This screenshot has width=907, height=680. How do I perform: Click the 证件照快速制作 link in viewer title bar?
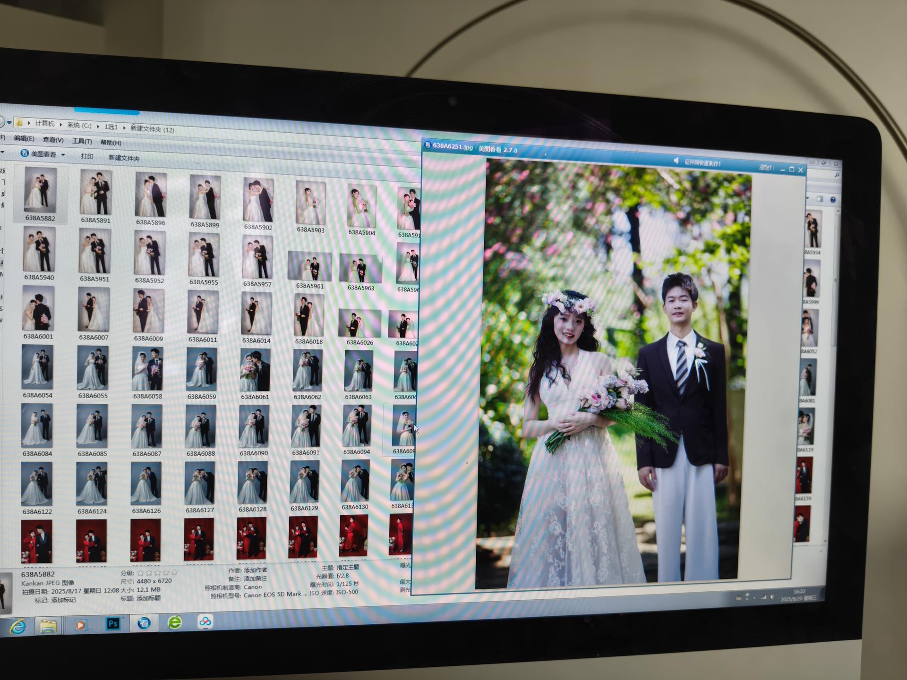click(x=702, y=163)
